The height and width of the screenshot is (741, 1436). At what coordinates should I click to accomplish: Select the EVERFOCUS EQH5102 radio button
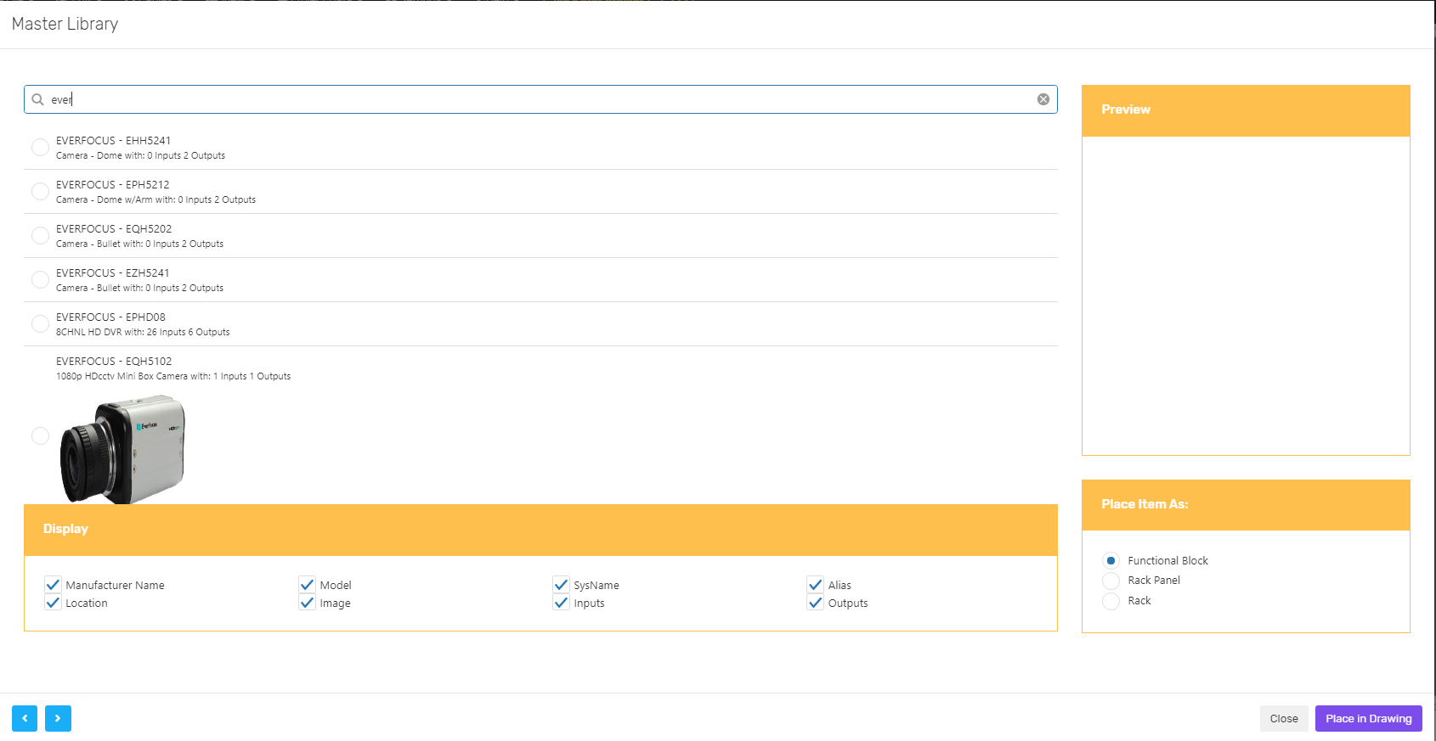pos(40,435)
